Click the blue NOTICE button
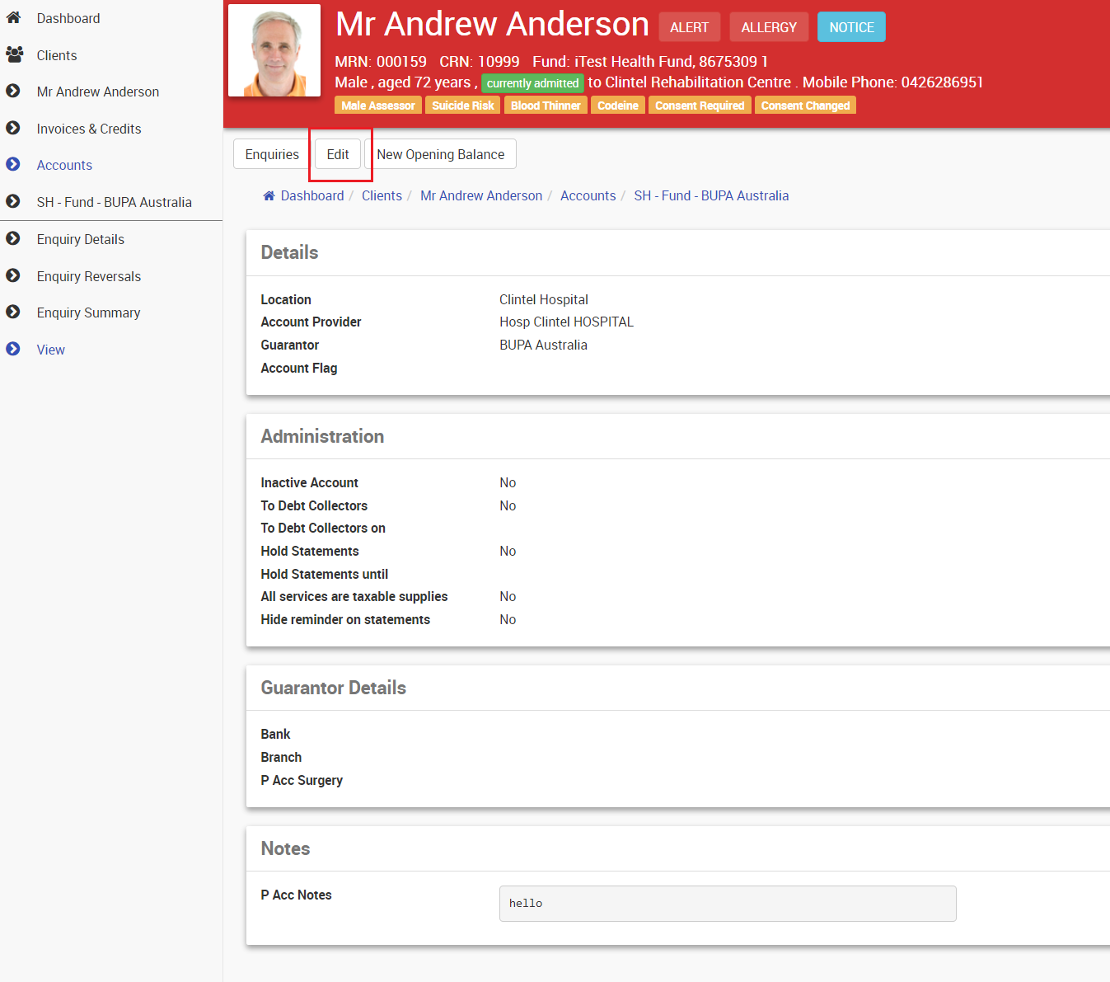This screenshot has width=1110, height=982. point(851,27)
